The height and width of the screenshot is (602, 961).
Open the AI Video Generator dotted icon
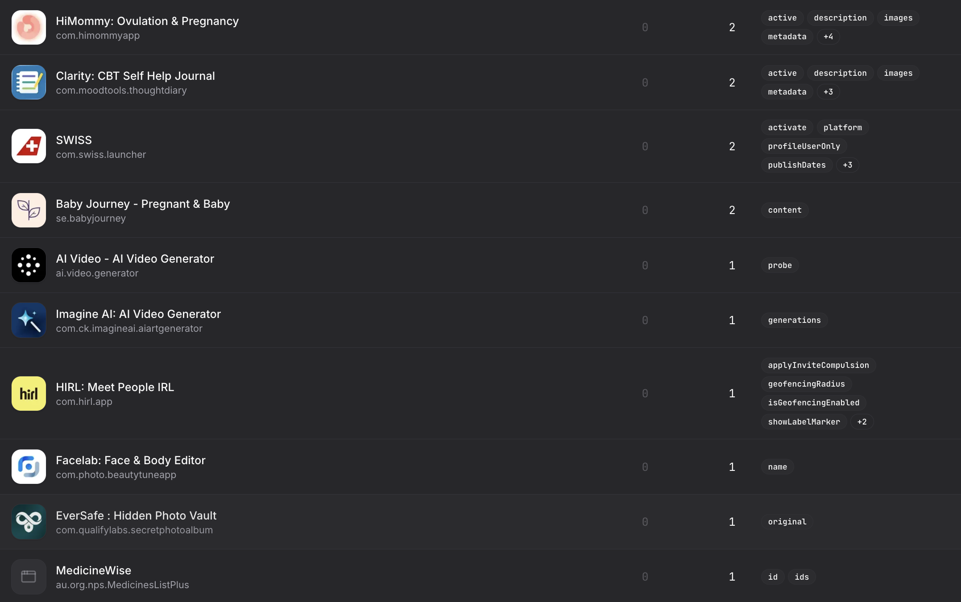coord(29,265)
